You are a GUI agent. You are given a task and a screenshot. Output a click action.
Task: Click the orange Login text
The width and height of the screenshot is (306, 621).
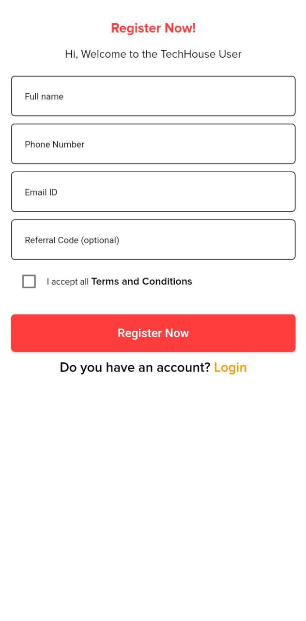[x=230, y=367]
